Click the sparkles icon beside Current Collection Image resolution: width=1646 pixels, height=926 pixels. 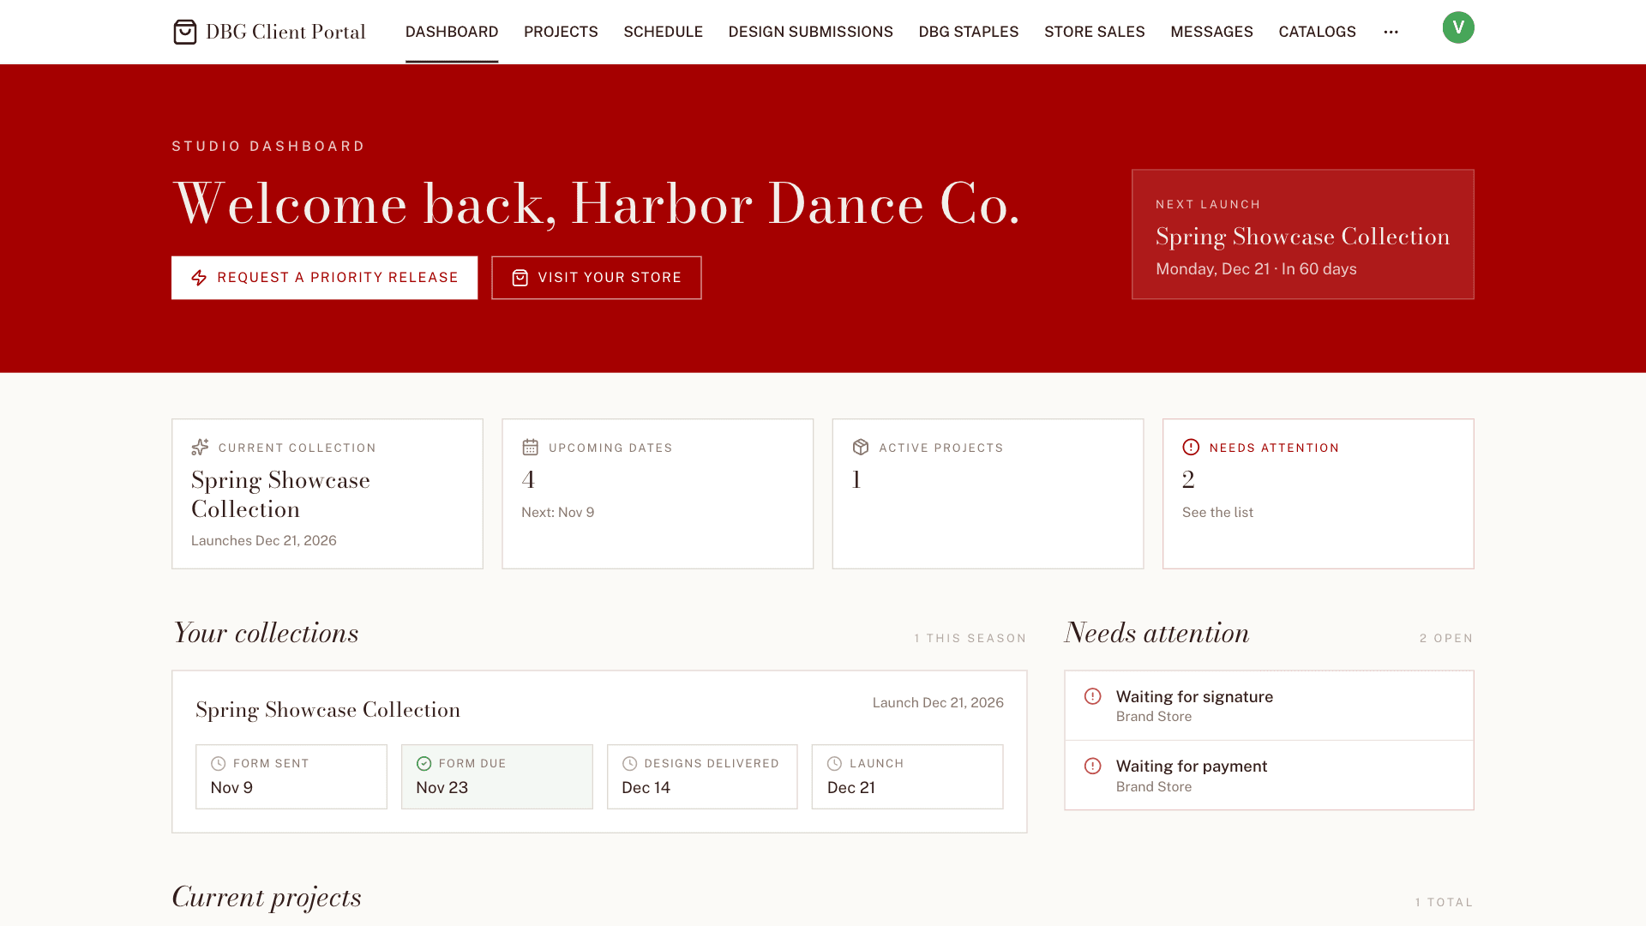coord(200,448)
